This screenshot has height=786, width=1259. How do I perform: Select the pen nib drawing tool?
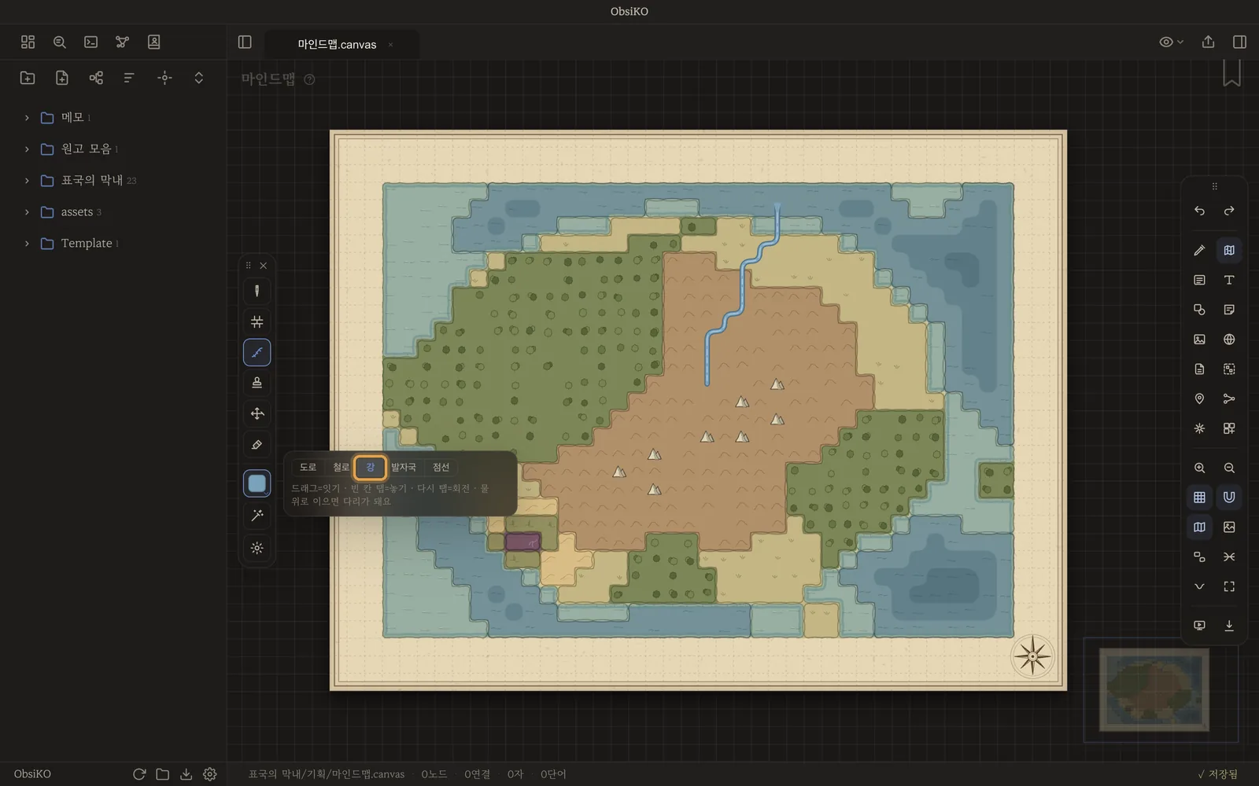pyautogui.click(x=257, y=291)
